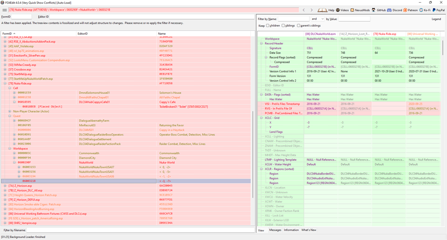Select the [06] DLCNukaWorld.esm column header
The height and width of the screenshot is (240, 447).
point(320,34)
